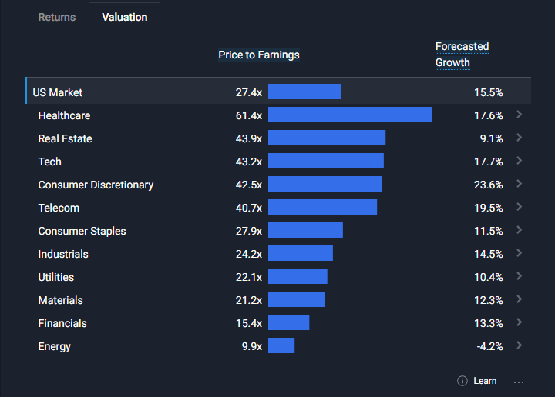Image resolution: width=555 pixels, height=397 pixels.
Task: Switch to the Returns tab
Action: coord(57,17)
